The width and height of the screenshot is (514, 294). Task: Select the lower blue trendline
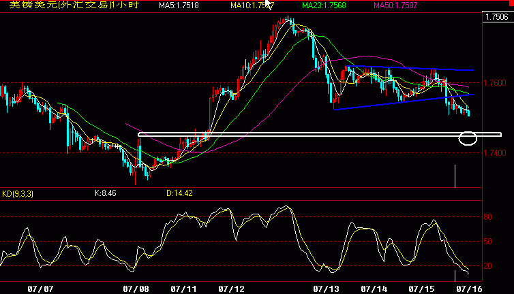[404, 102]
